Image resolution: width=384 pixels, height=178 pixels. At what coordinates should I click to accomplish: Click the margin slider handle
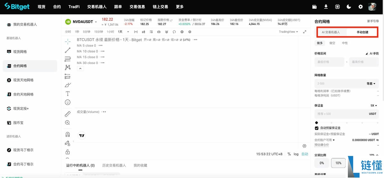316,122
